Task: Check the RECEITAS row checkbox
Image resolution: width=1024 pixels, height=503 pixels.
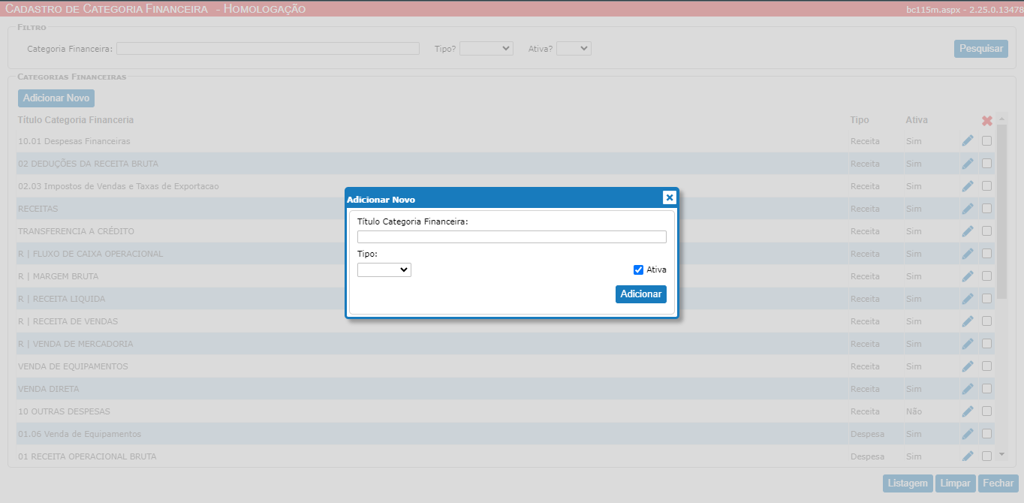Action: [987, 208]
